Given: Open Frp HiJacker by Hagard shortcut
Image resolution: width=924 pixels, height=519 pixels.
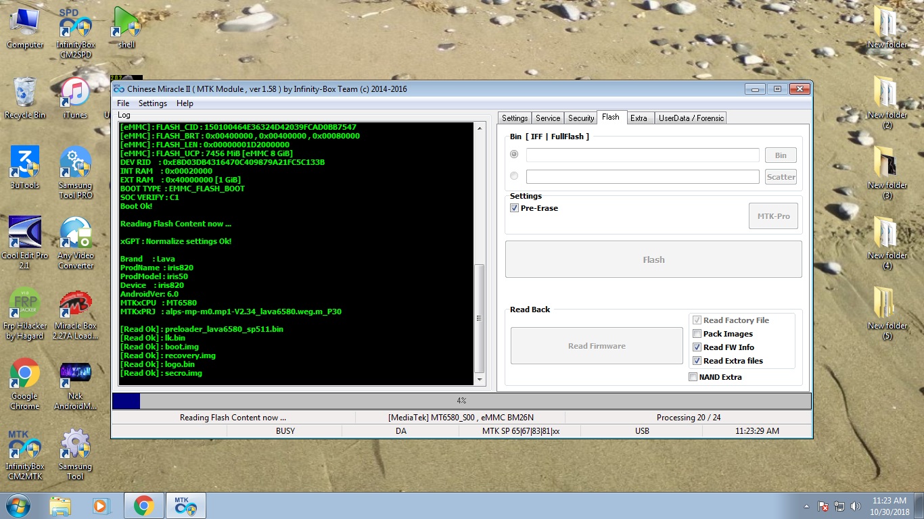Looking at the screenshot, I should [25, 314].
